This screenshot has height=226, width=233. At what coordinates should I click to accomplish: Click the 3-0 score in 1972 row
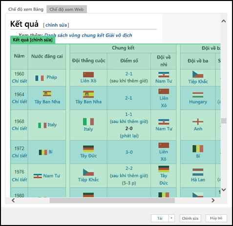(129, 152)
